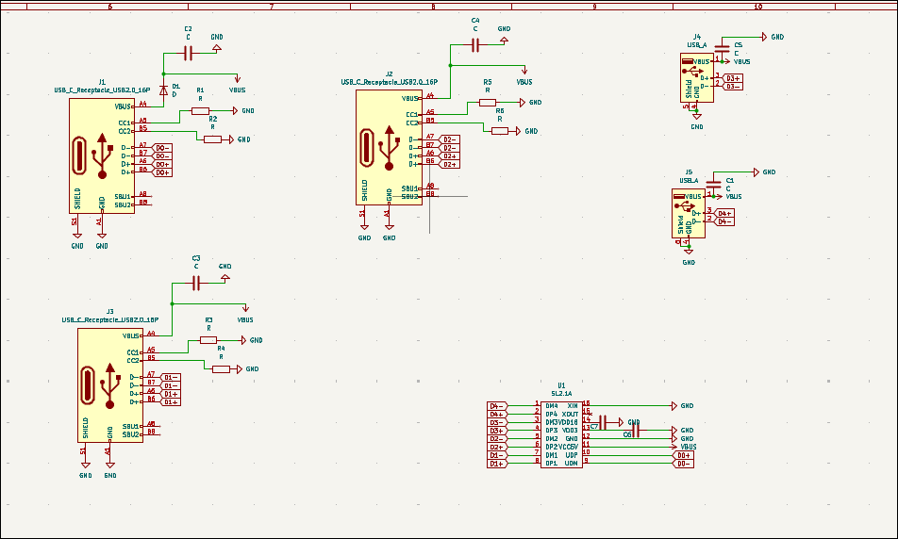Select resistor R1 on J1's CC1 line
Viewport: 898px width, 539px height.
pos(200,110)
